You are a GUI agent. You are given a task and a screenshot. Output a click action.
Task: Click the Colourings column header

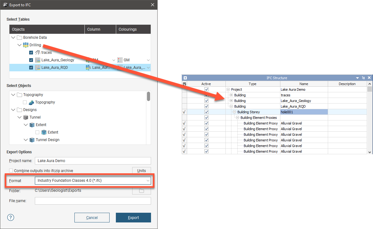point(133,29)
